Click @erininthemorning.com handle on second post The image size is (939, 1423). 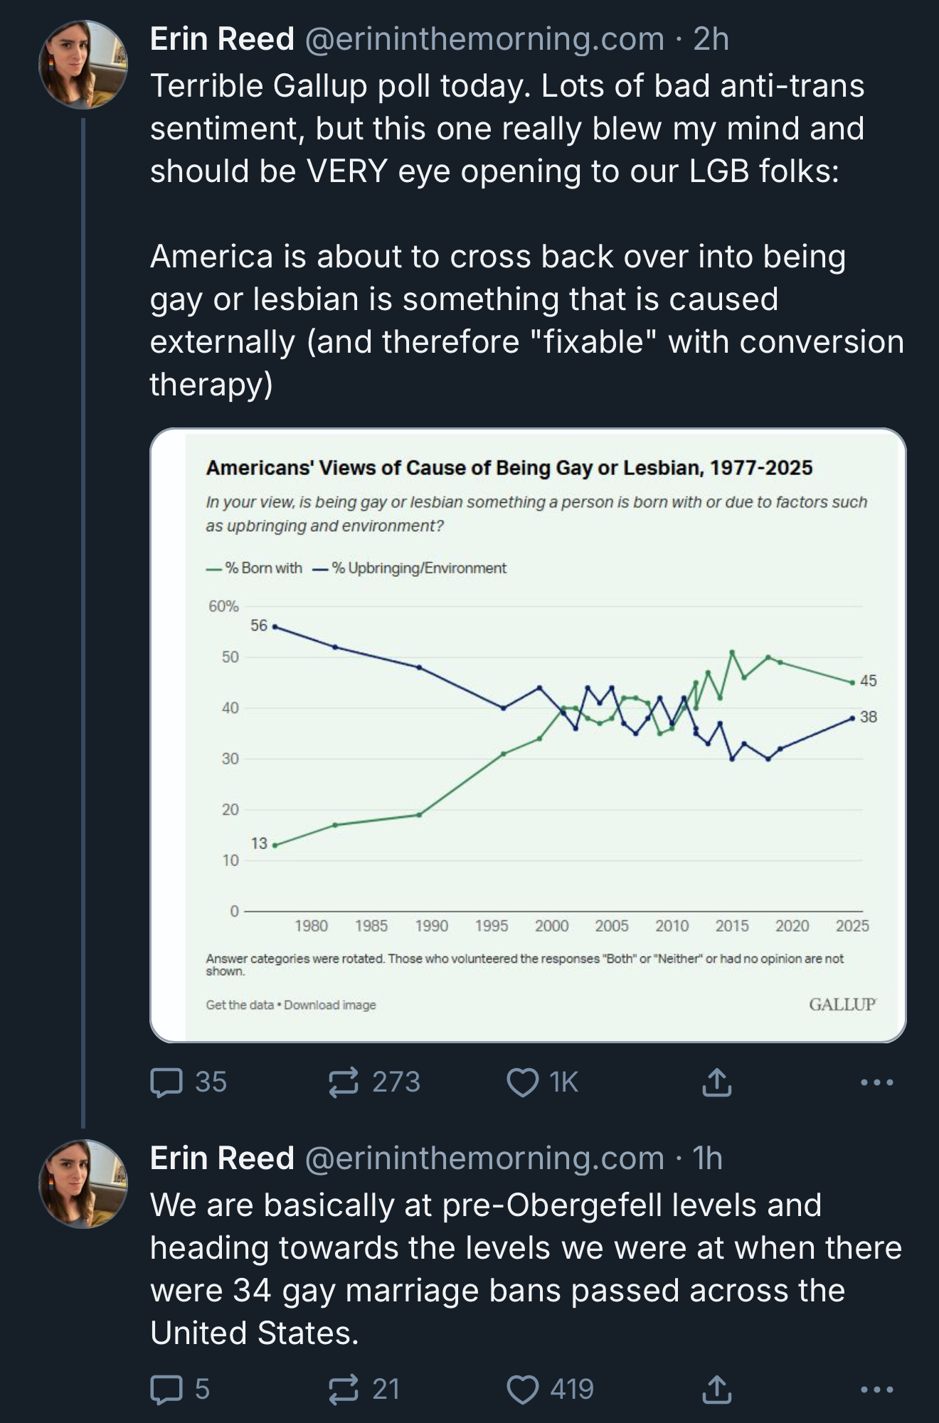tap(484, 1158)
